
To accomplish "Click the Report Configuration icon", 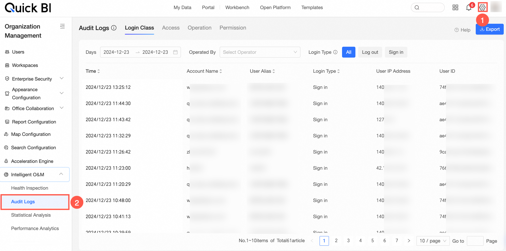I will coord(7,122).
